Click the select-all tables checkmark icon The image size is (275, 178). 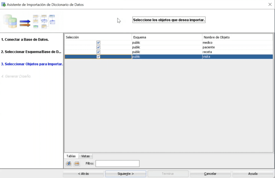[69, 164]
